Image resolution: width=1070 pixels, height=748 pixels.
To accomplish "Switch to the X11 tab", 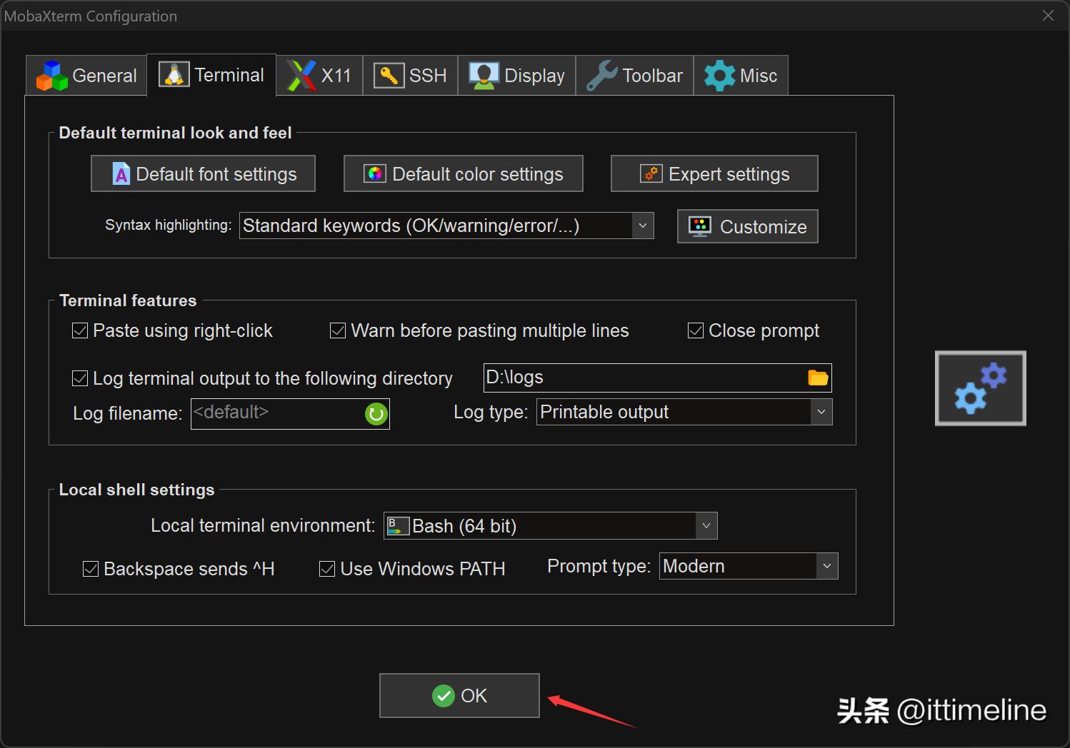I will (319, 76).
